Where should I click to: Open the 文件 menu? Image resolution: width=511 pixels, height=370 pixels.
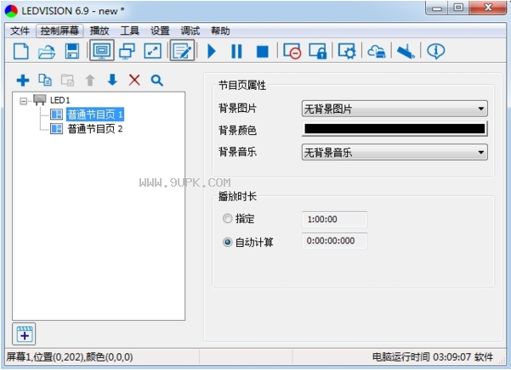pos(20,31)
